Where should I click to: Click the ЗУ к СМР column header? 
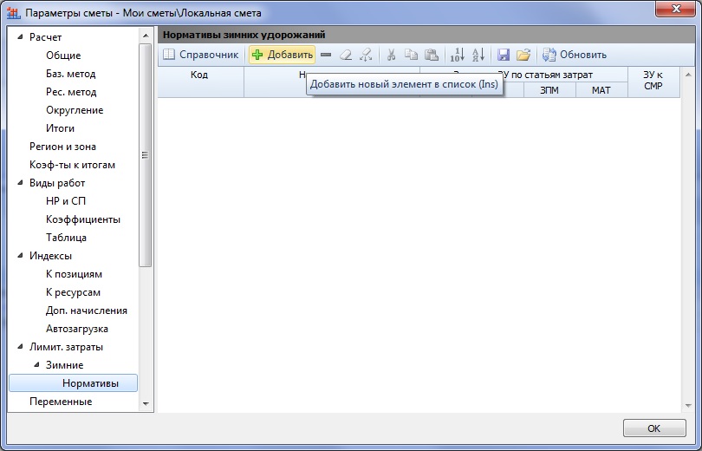653,82
